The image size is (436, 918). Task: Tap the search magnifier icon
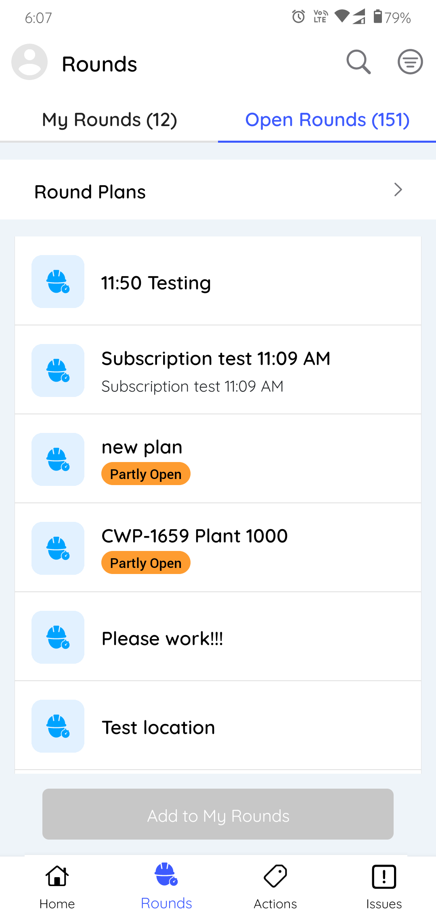point(358,62)
